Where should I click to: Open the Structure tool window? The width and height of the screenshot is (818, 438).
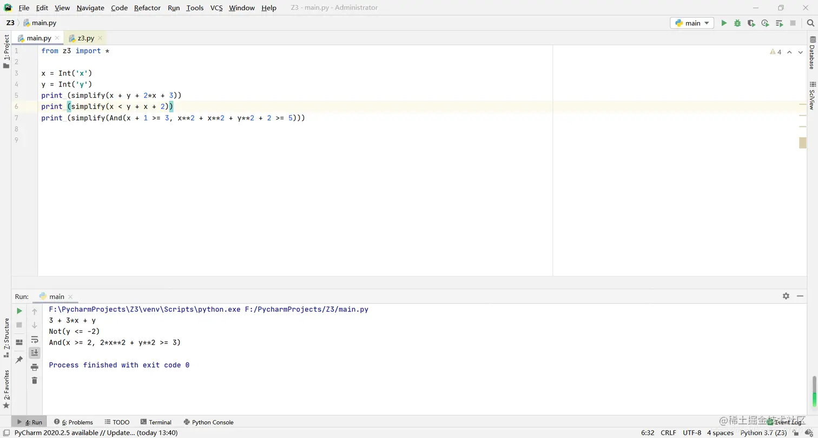(6, 338)
